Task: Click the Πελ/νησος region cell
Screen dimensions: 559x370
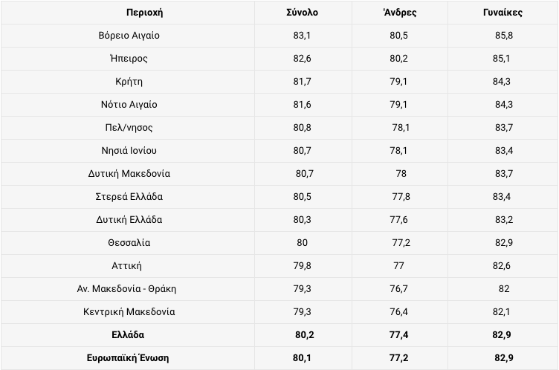Action: click(x=129, y=128)
